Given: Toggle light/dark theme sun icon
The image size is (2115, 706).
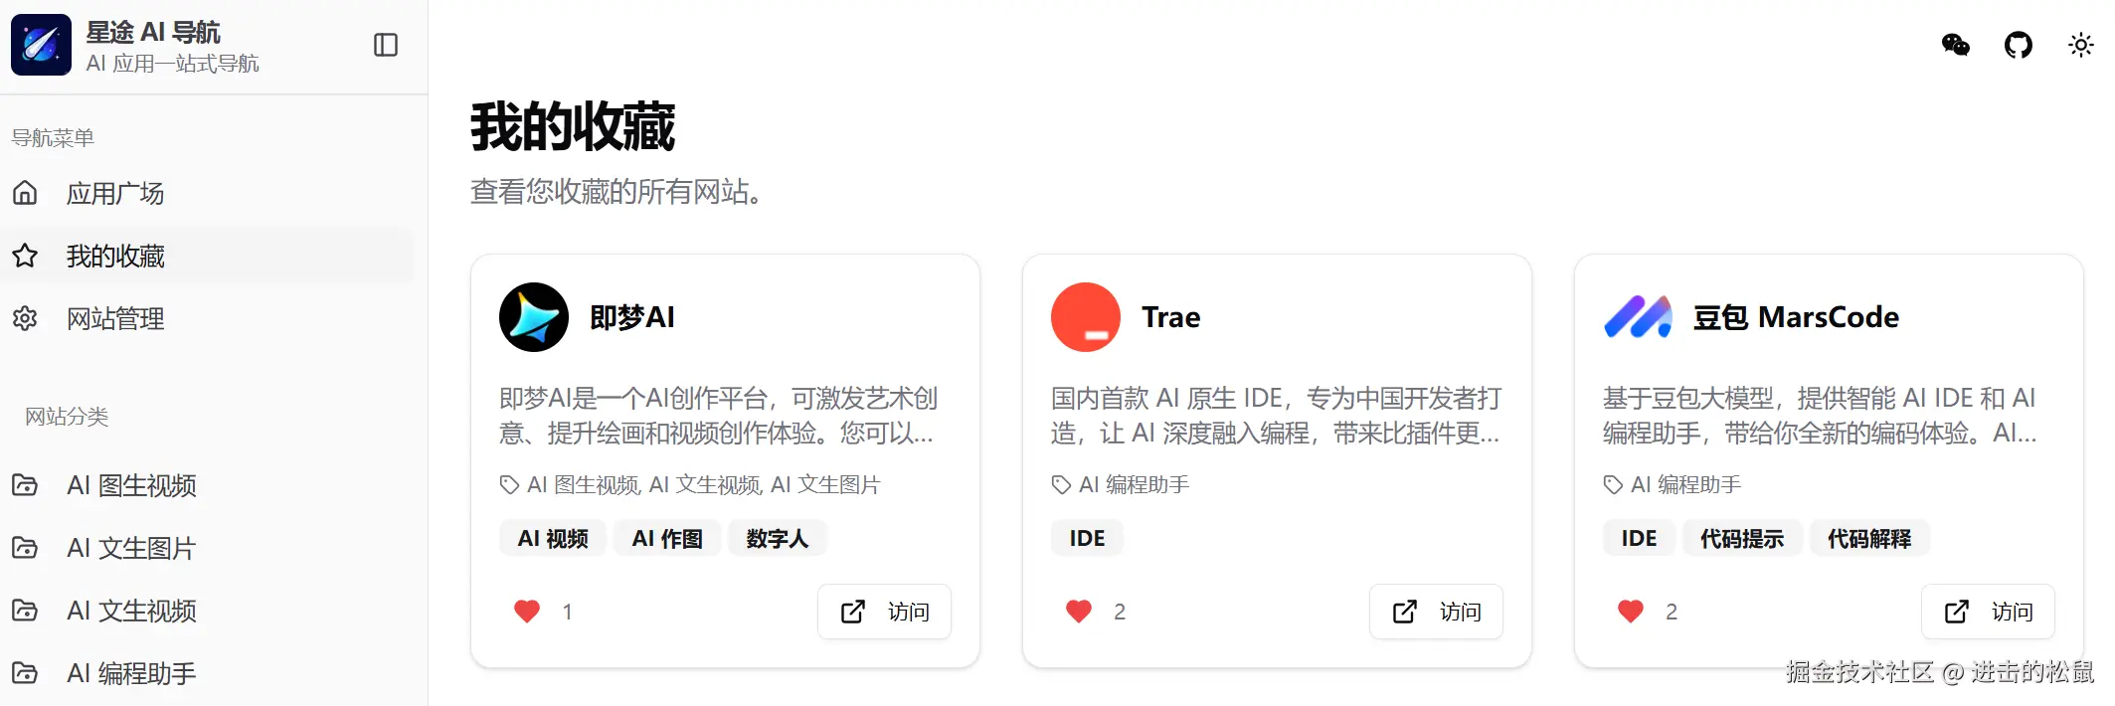Looking at the screenshot, I should coord(2080,45).
